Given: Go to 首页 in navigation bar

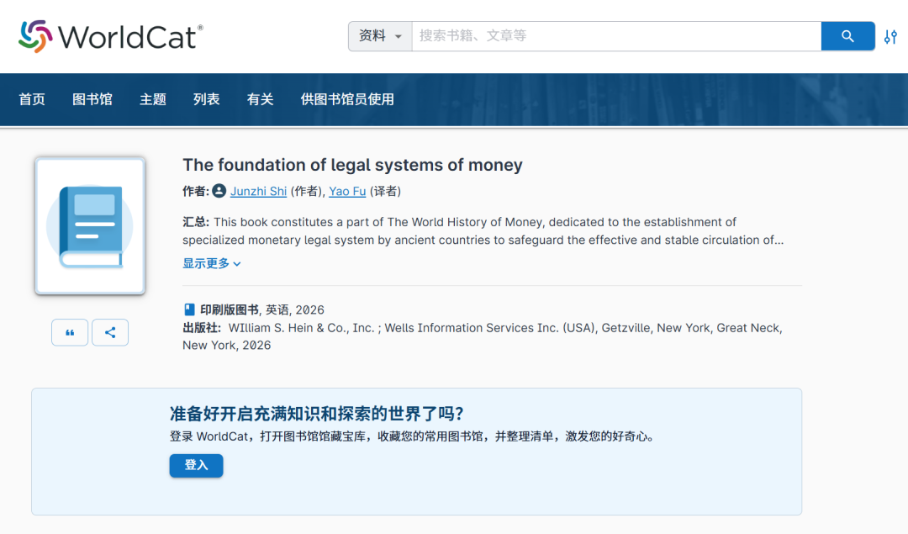Looking at the screenshot, I should 32,99.
